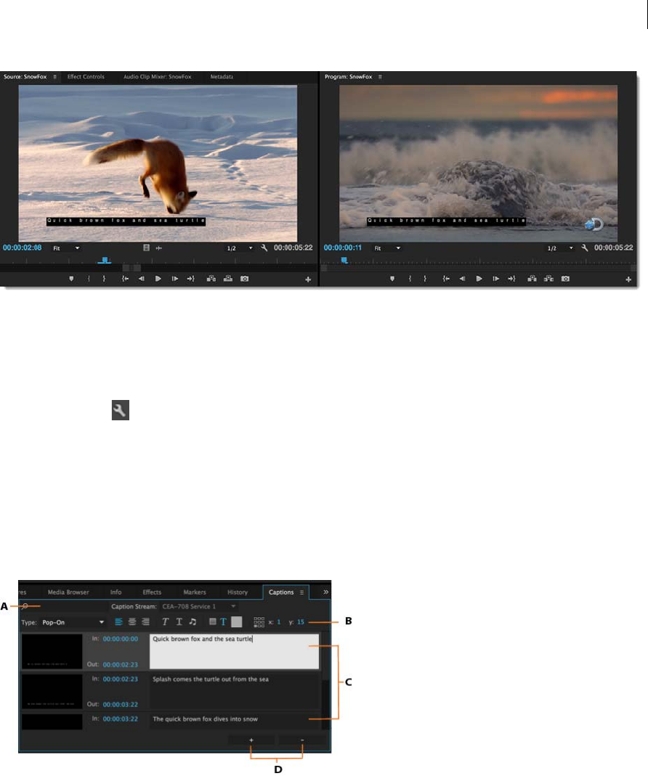Mark Out point in the Program monitor

[x=425, y=279]
